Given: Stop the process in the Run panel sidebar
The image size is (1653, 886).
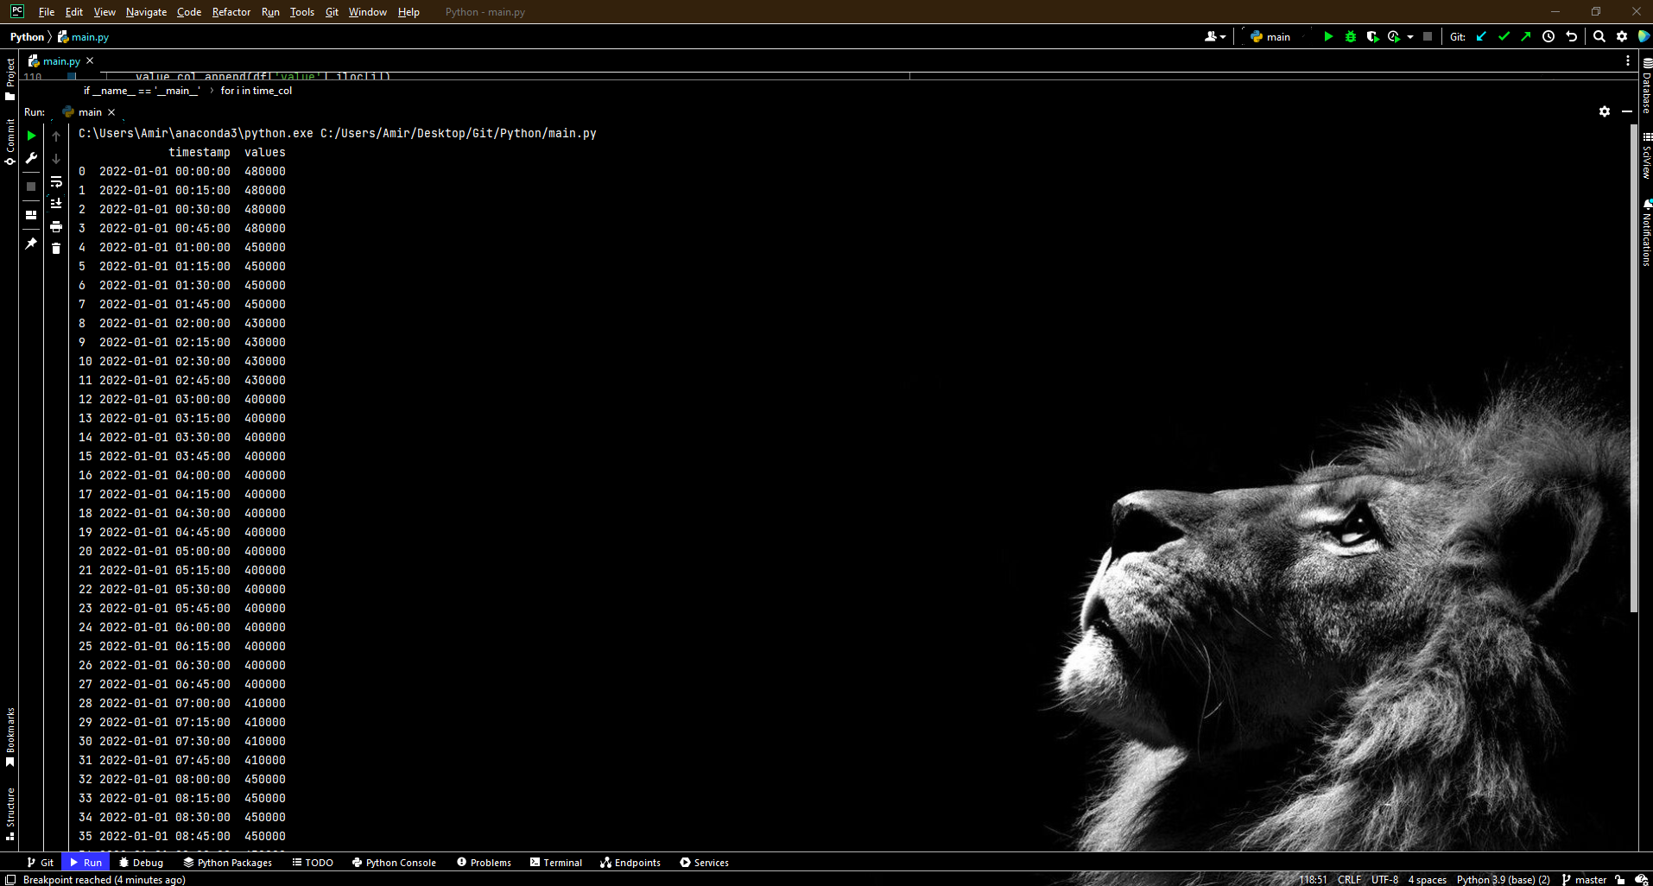Looking at the screenshot, I should point(31,187).
